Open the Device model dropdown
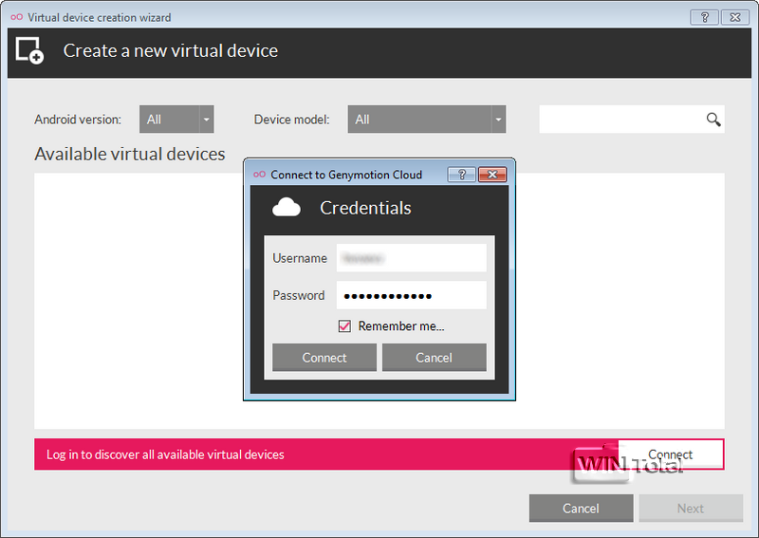The height and width of the screenshot is (538, 759). (x=426, y=120)
